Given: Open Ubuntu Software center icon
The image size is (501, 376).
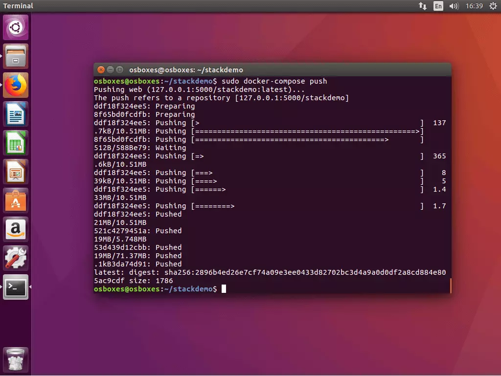Looking at the screenshot, I should point(16,200).
